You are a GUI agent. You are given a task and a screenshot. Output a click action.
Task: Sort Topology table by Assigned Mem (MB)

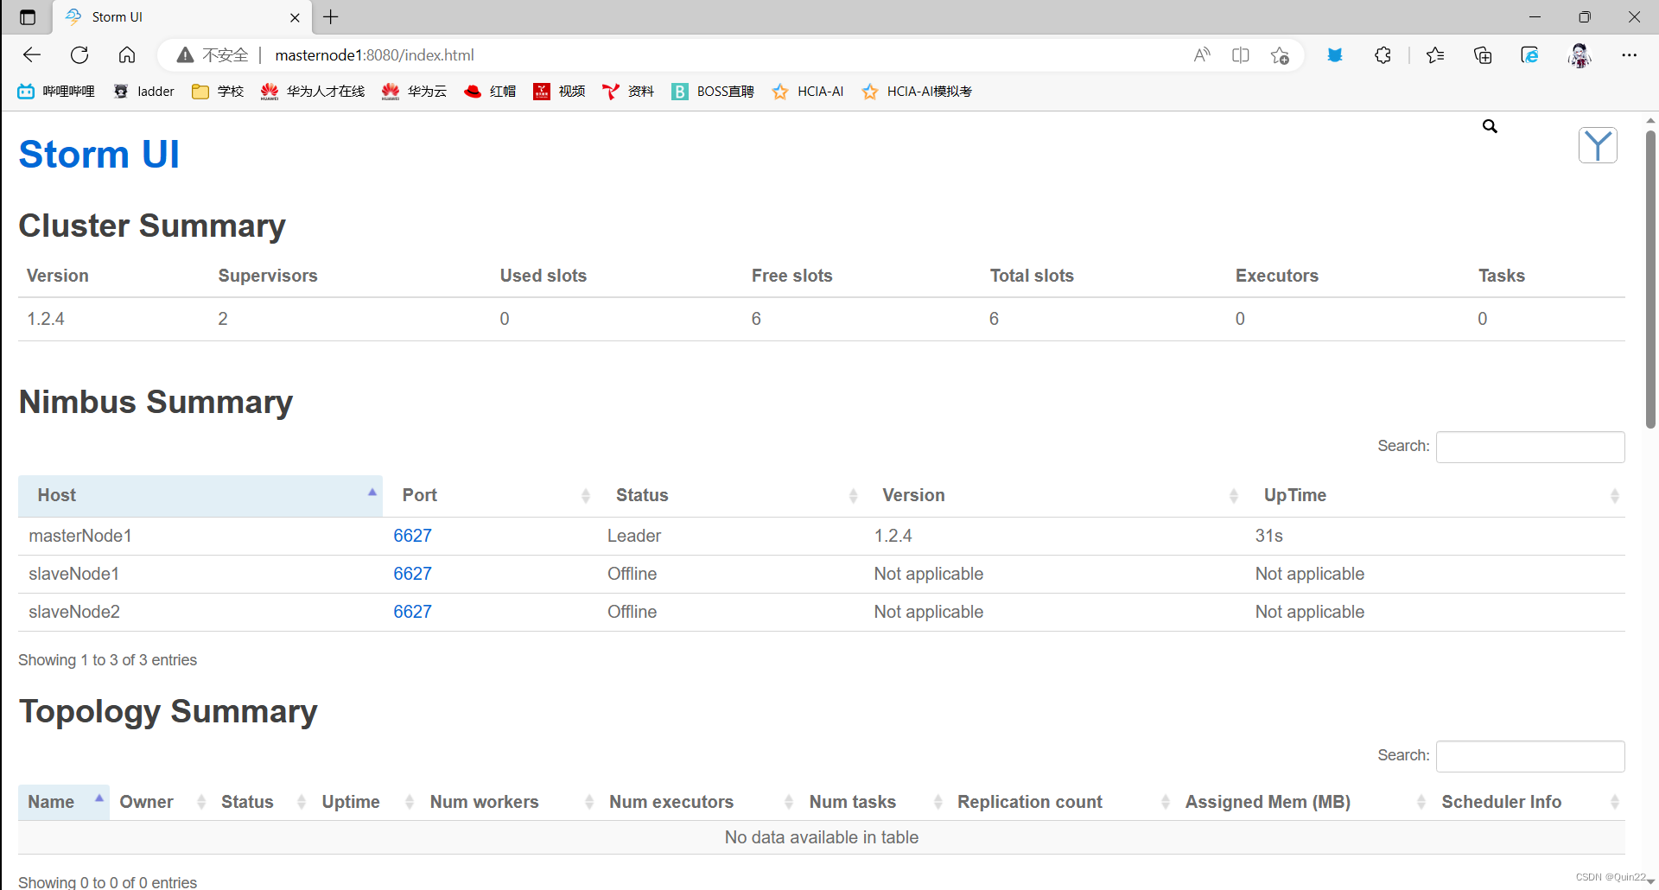pos(1304,802)
